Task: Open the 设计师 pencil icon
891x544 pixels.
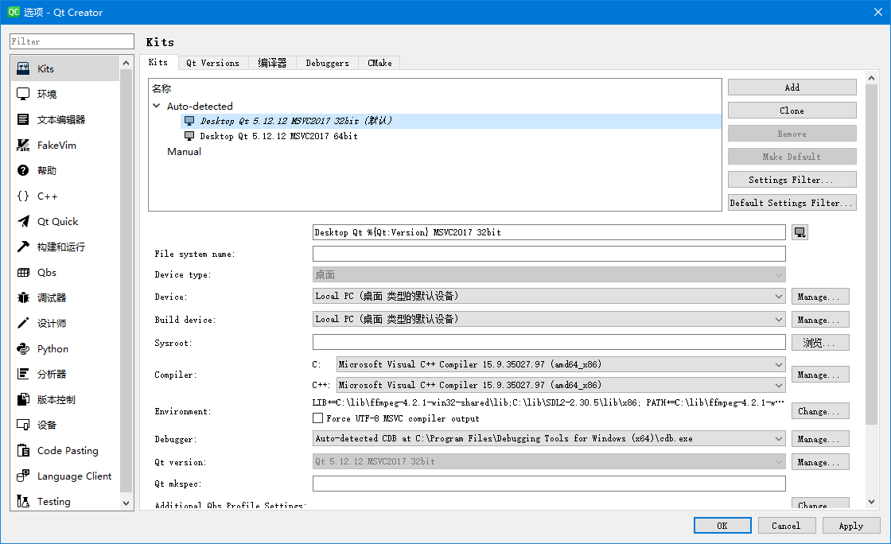Action: click(x=23, y=323)
